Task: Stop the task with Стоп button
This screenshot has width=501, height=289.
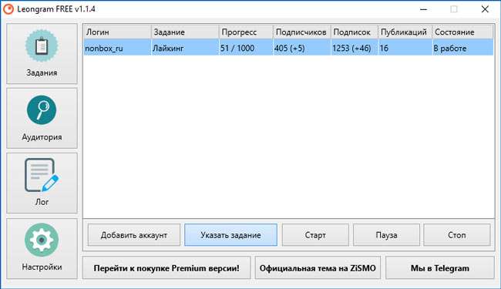Action: click(457, 235)
